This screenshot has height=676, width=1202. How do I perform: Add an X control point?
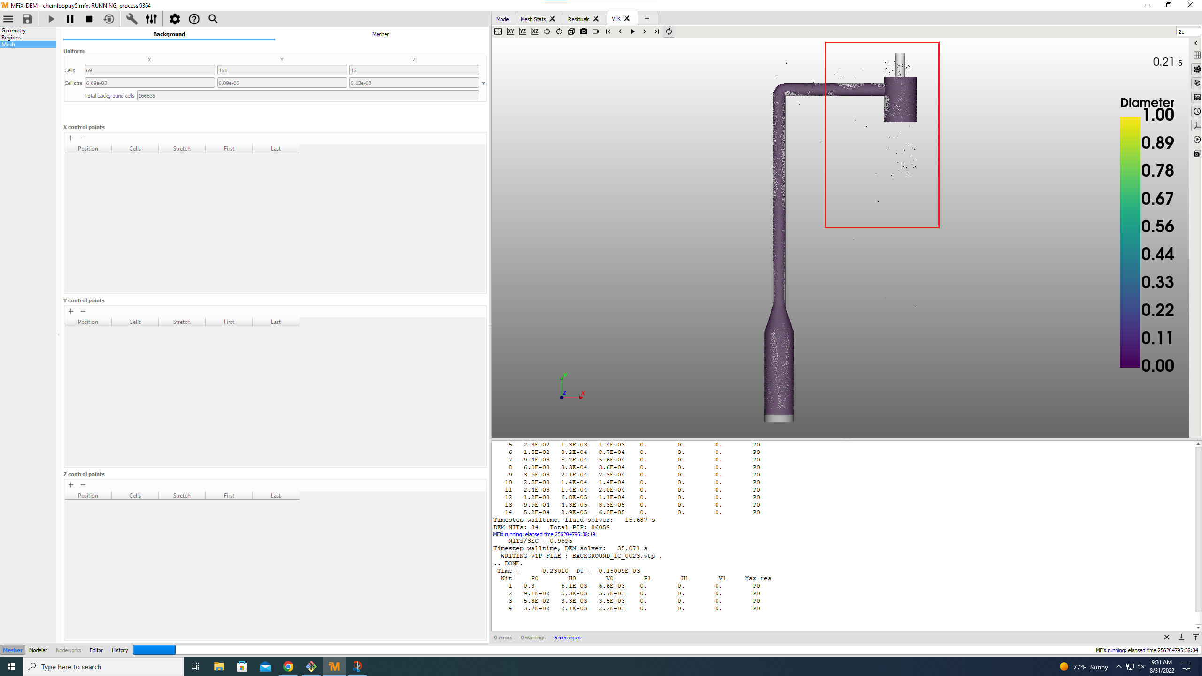click(71, 138)
